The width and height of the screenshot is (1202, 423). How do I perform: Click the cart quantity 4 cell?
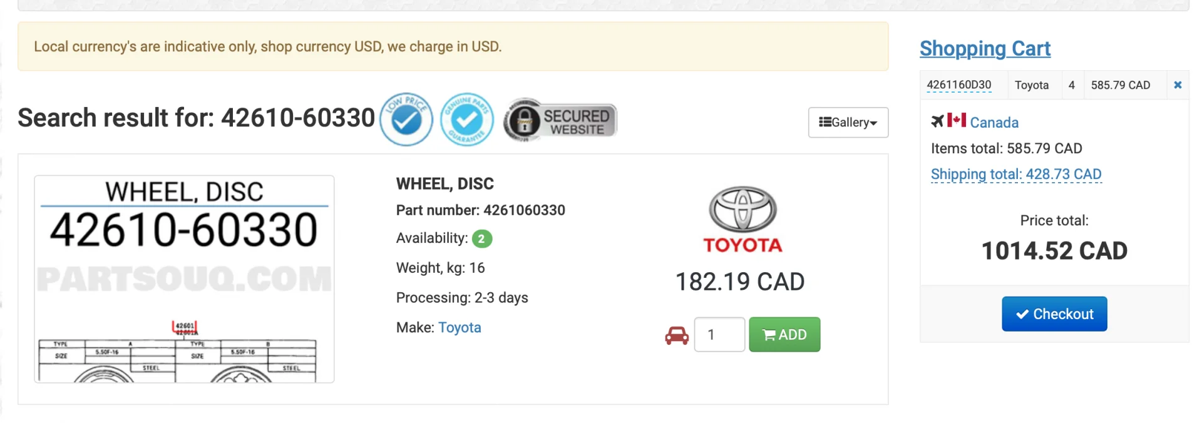point(1072,85)
